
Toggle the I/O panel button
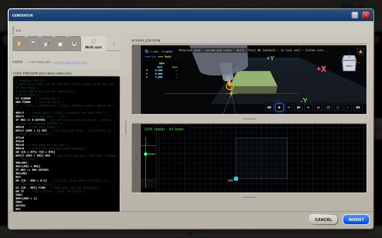[x=358, y=107]
